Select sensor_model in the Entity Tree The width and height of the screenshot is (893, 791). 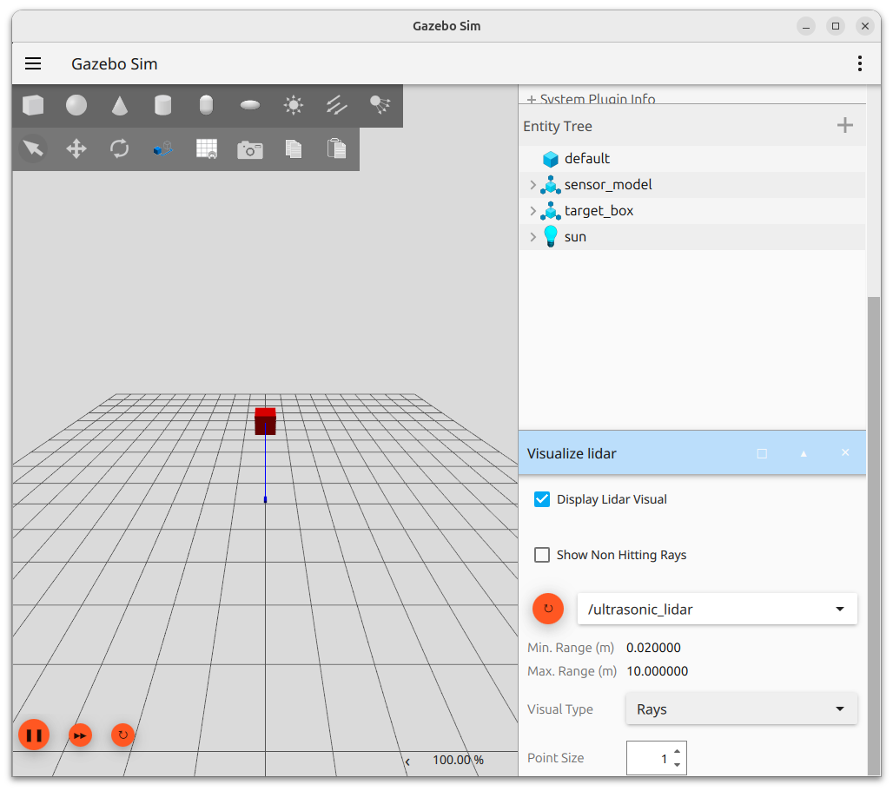608,184
